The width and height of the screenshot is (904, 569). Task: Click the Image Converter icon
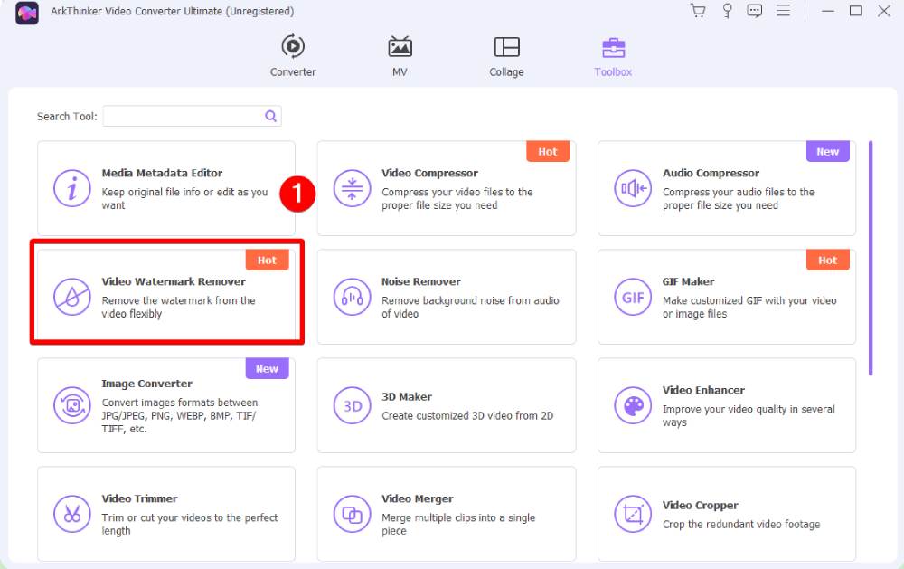point(72,405)
